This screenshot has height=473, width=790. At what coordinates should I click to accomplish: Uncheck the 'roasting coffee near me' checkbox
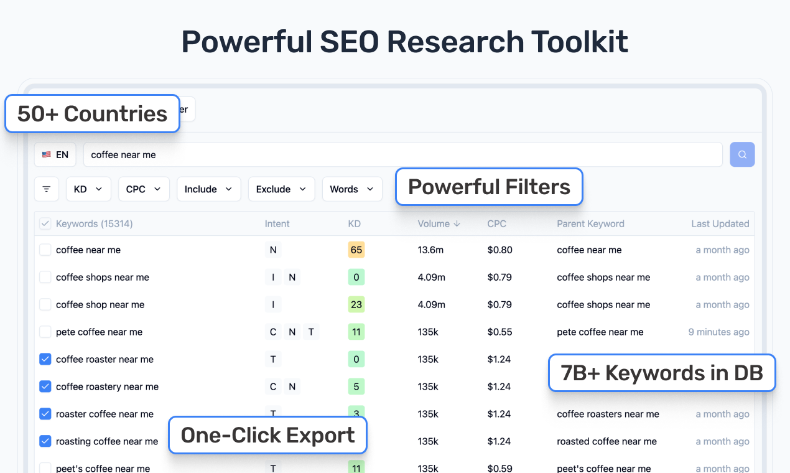pos(45,441)
